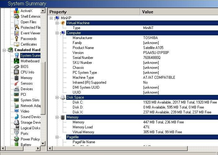The image size is (218, 155).
Task: Open the Certificates icon
Action: [17, 44]
